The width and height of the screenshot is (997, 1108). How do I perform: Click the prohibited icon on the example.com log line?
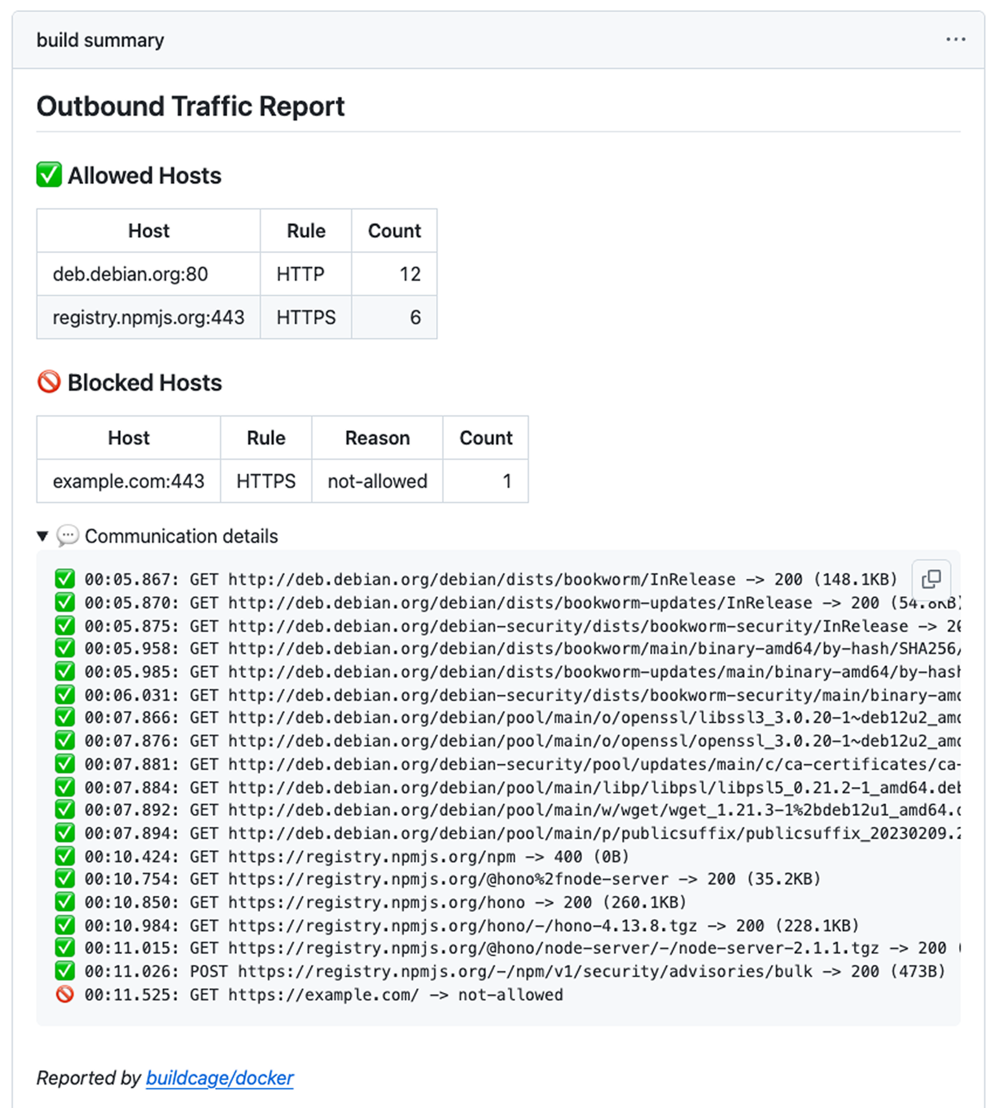tap(64, 994)
